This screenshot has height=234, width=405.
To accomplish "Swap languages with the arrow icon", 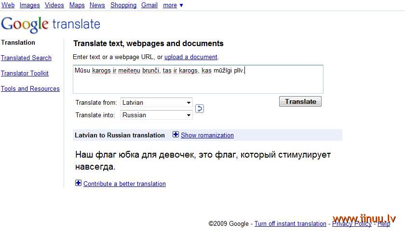I will click(x=200, y=109).
